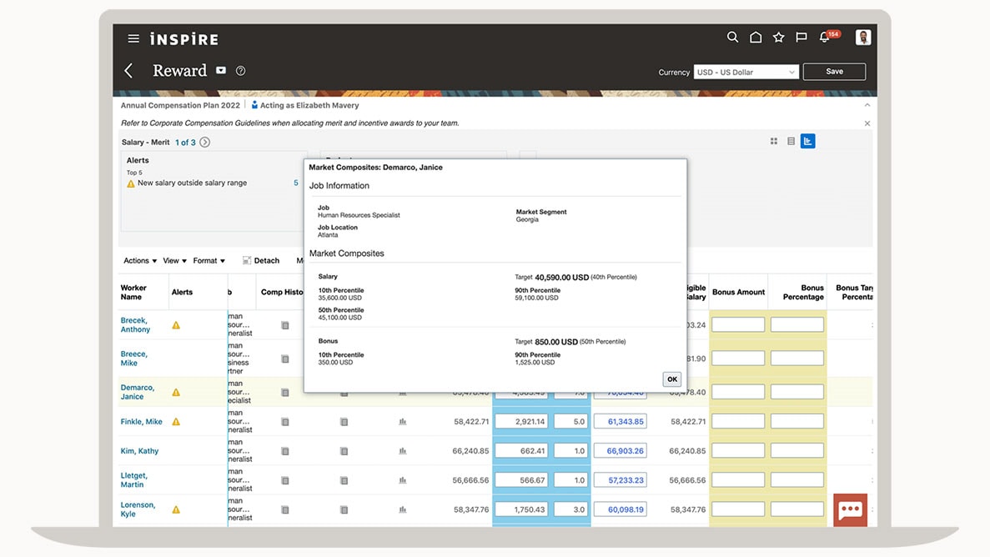Open the watchlist flag icon
Image resolution: width=990 pixels, height=557 pixels.
802,38
